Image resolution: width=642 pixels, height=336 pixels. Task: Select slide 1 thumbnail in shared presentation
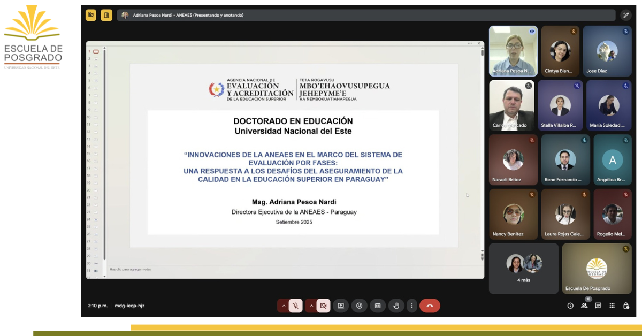[x=96, y=51]
